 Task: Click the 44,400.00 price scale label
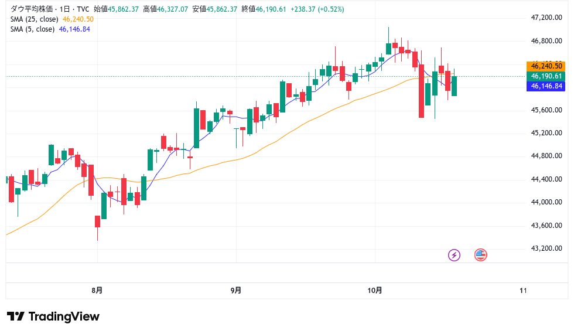(546, 179)
